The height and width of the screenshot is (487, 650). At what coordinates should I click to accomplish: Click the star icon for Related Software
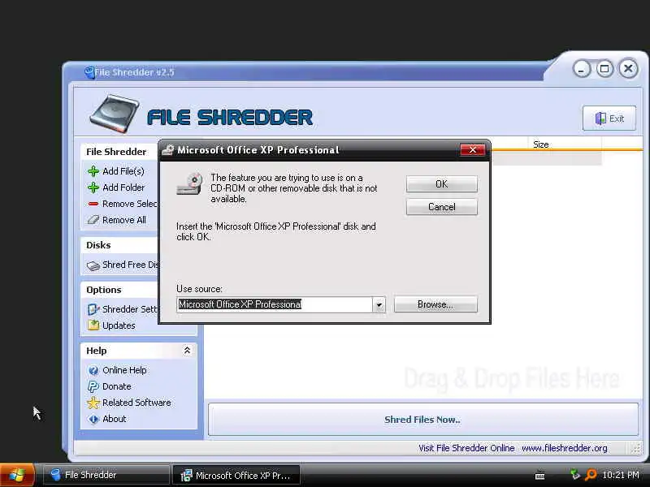(93, 403)
